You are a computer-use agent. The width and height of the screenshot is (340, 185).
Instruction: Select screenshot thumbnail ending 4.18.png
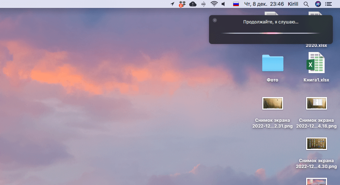(x=316, y=103)
